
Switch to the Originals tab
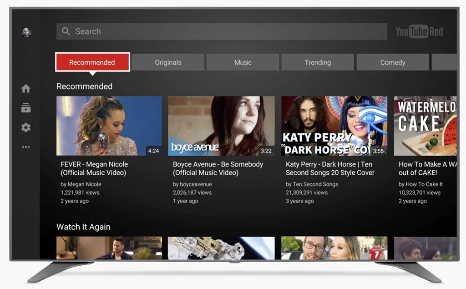tap(168, 62)
